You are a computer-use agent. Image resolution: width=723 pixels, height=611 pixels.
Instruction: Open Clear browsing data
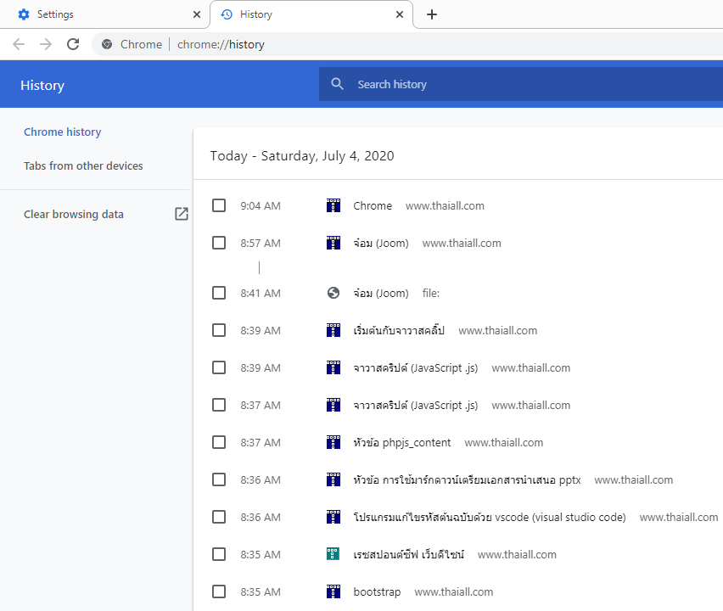pyautogui.click(x=74, y=214)
